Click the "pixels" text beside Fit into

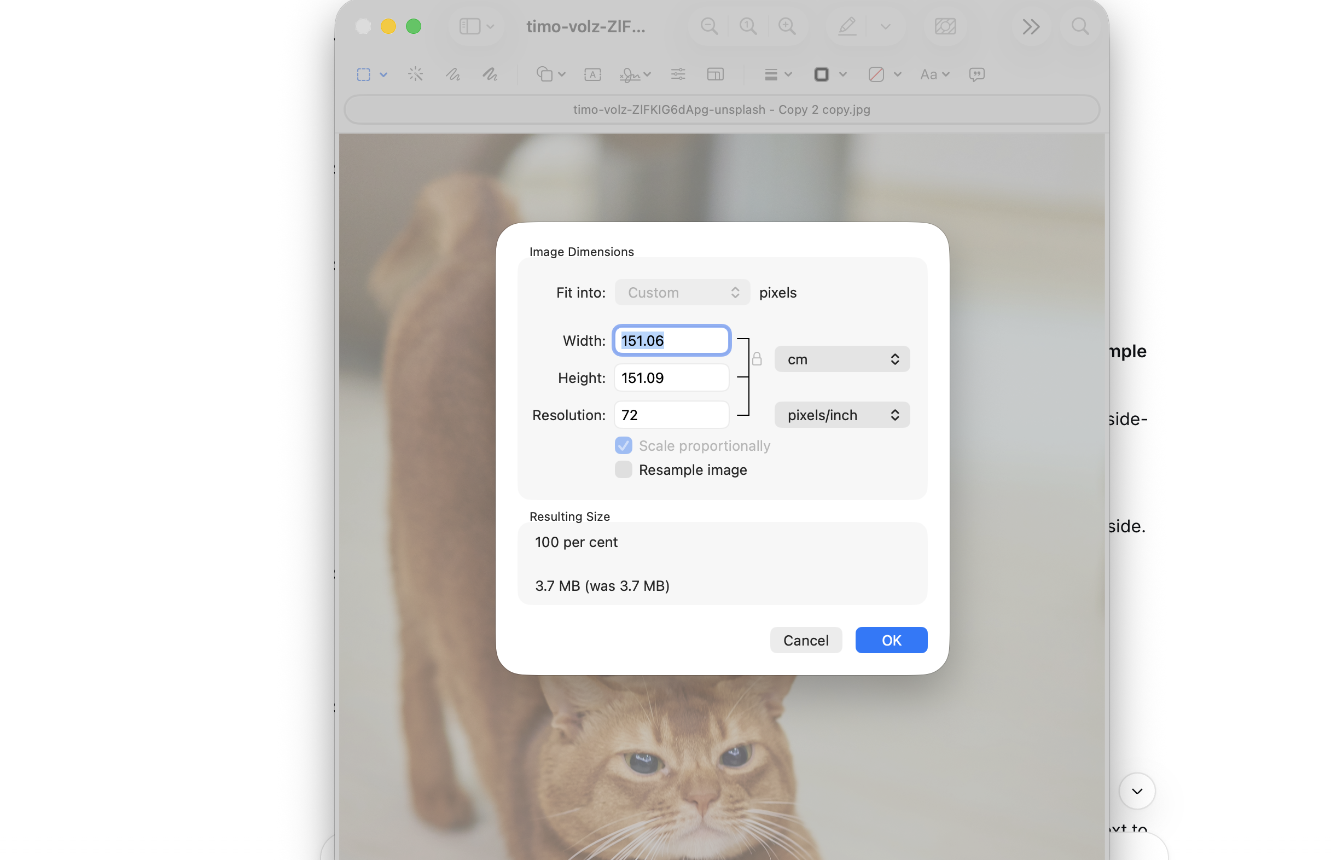click(777, 293)
